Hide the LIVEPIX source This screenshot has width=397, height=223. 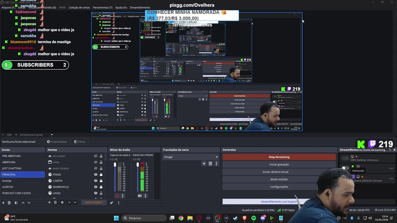tap(96, 181)
